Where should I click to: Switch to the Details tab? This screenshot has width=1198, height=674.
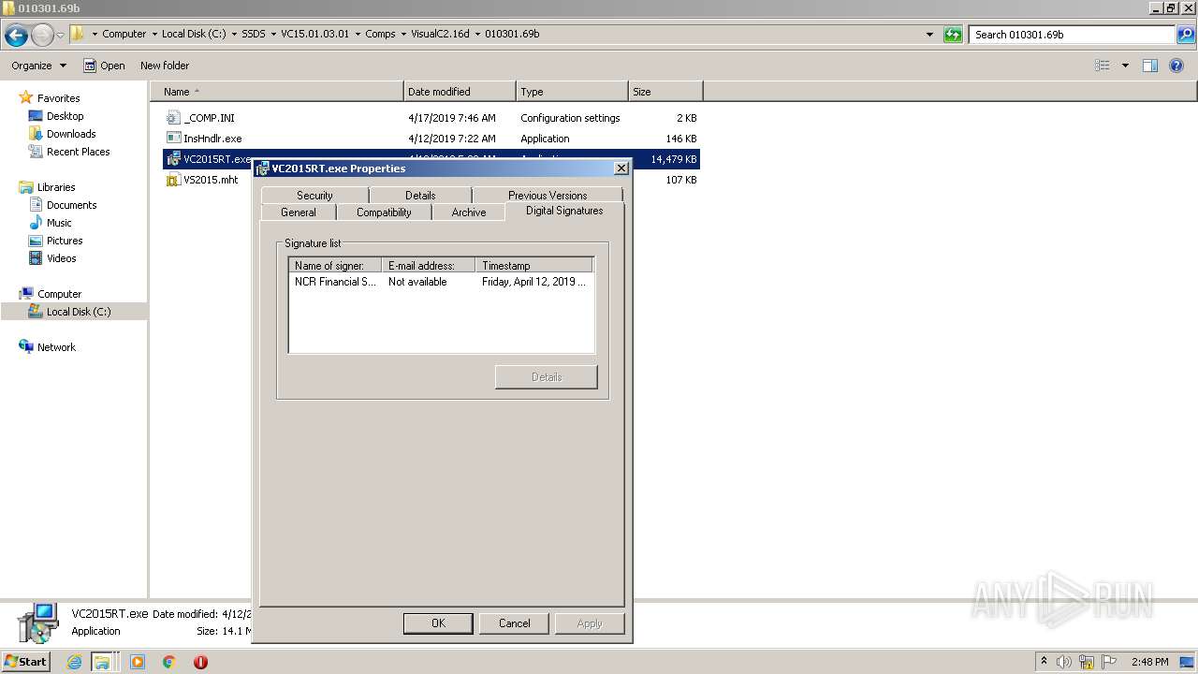(420, 195)
